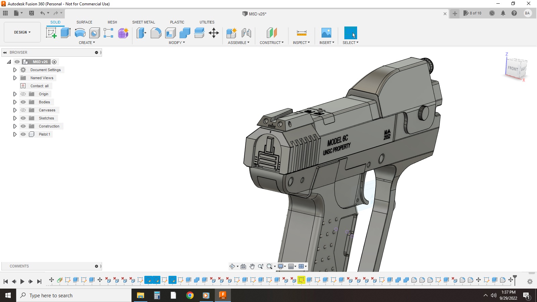Save the document with the disk icon
This screenshot has height=302, width=537.
[32, 13]
